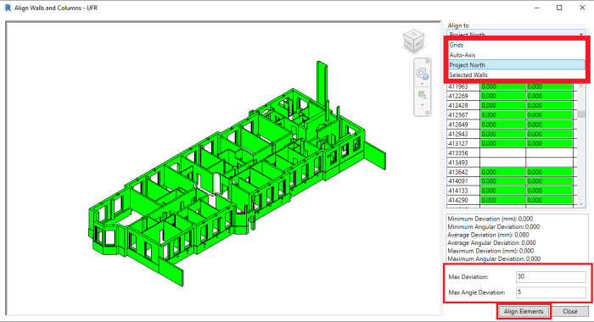Click the Average Deviation (mm) text line
This screenshot has width=594, height=322.
point(488,235)
